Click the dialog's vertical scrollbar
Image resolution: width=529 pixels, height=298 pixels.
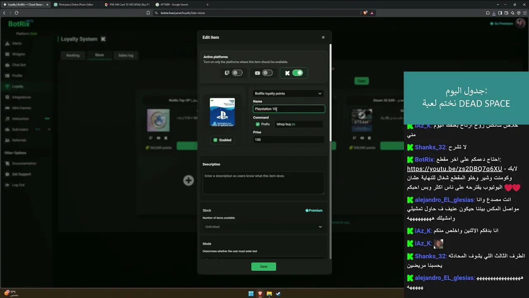pos(331,93)
